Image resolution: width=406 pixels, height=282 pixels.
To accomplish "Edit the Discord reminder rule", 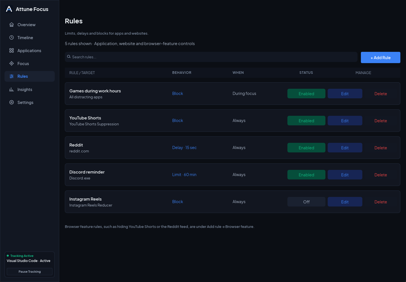I will 345,175.
